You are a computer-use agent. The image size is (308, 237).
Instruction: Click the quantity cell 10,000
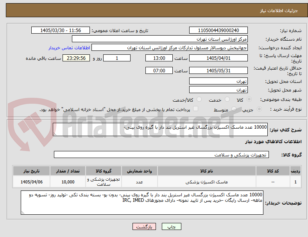[x=68, y=182]
